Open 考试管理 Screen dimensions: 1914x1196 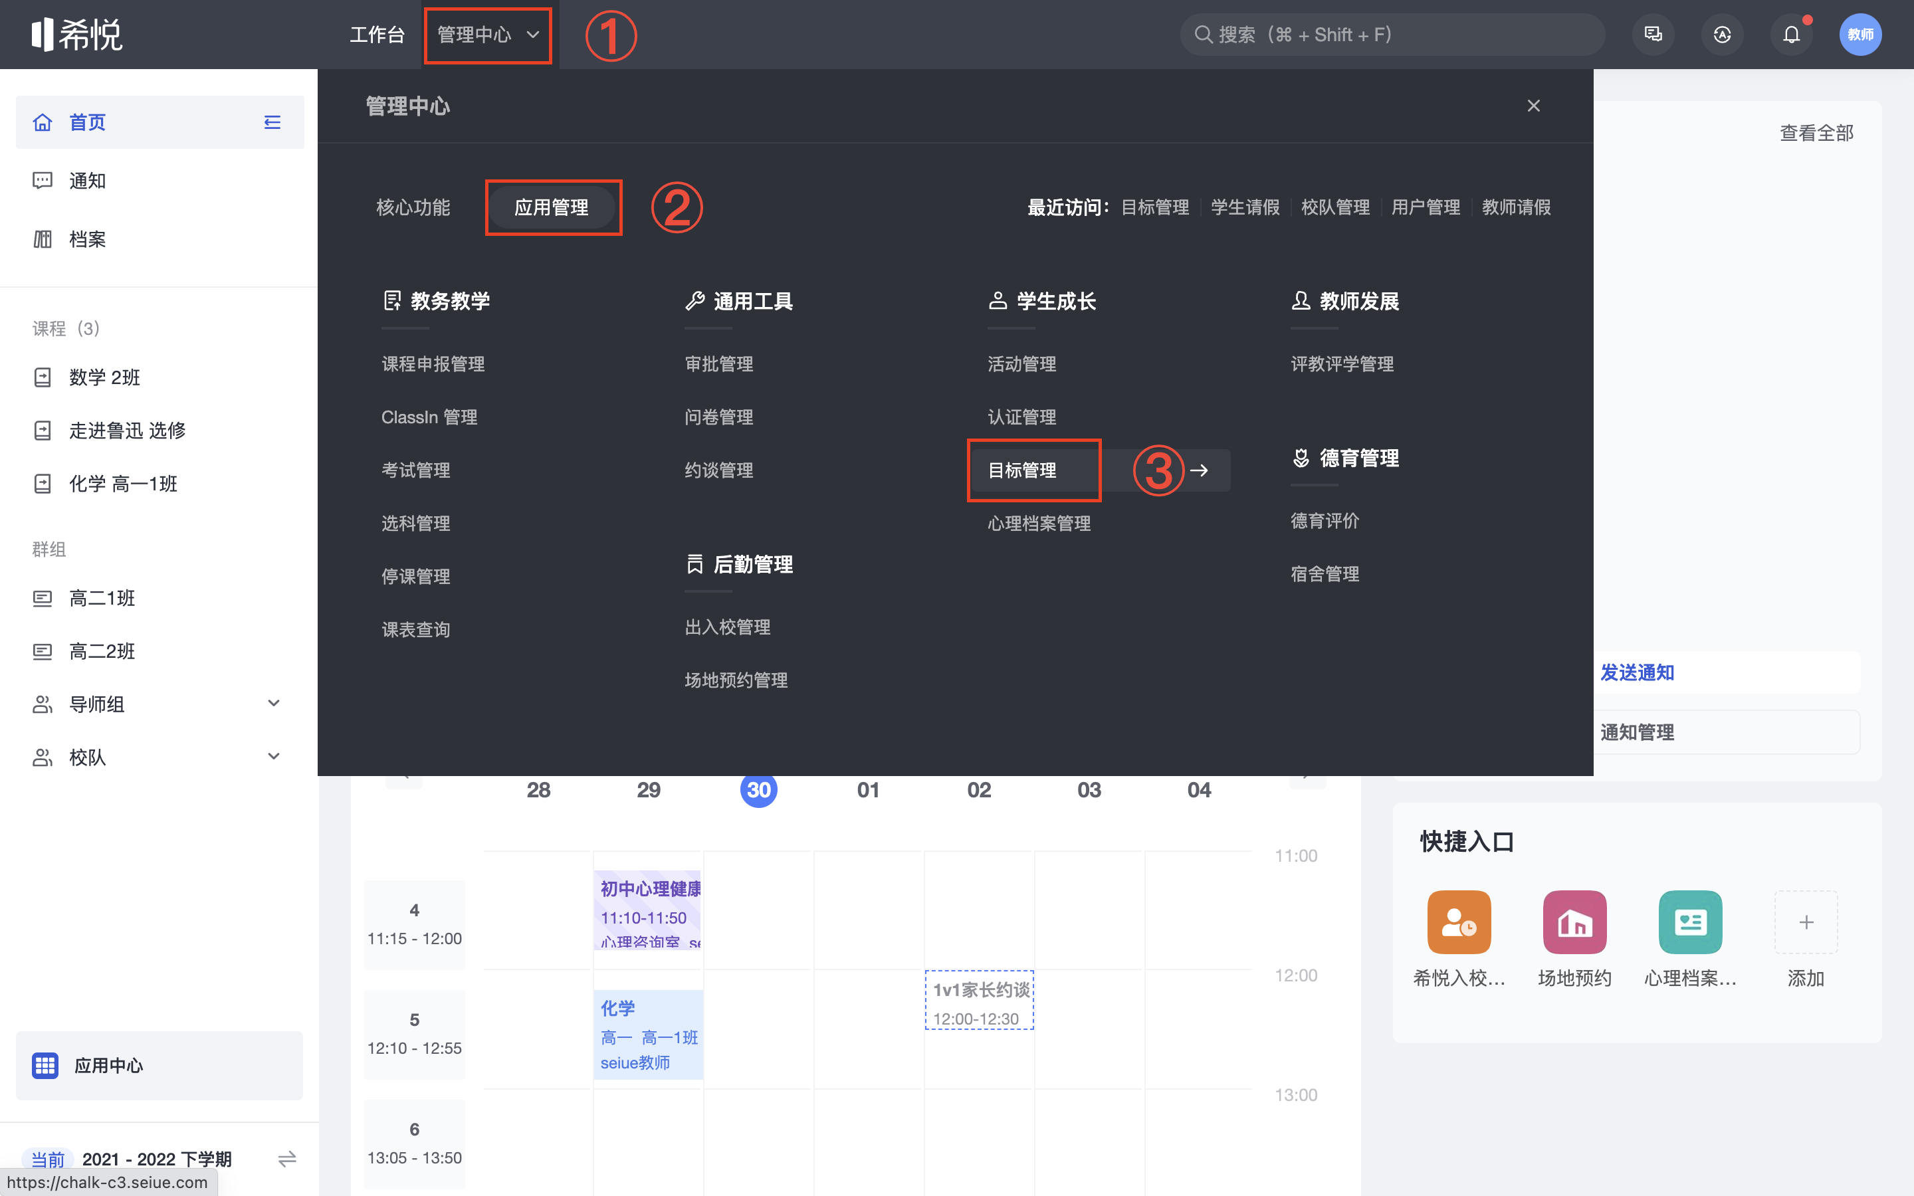(x=415, y=470)
